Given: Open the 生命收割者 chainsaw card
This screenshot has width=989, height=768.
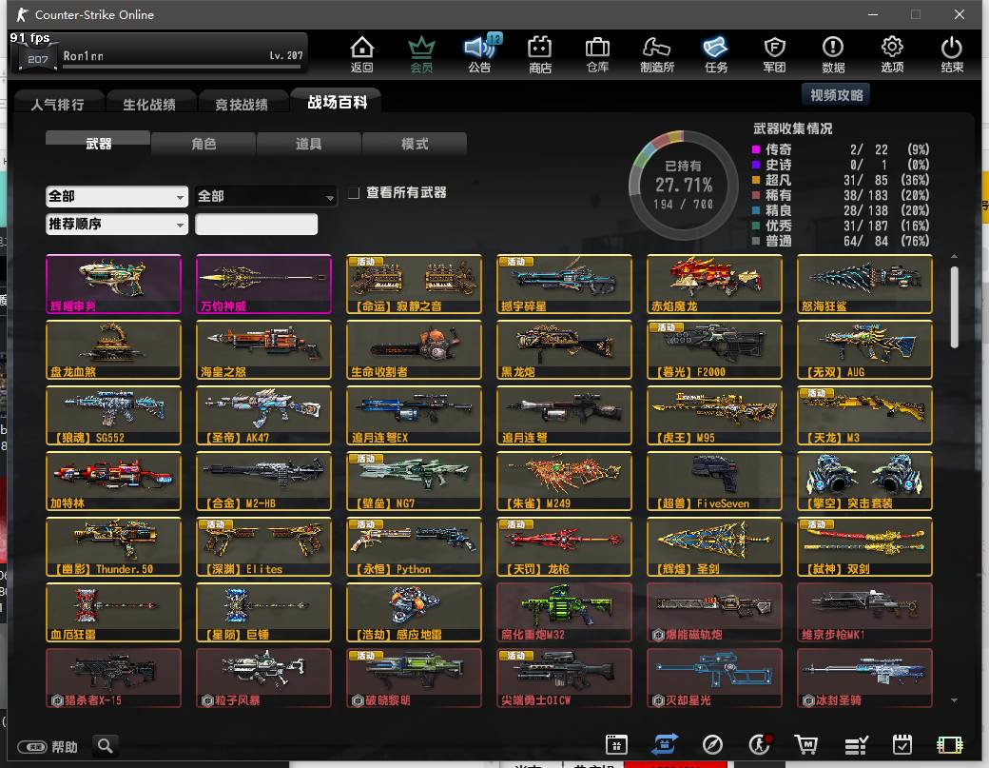Looking at the screenshot, I should click(x=414, y=349).
